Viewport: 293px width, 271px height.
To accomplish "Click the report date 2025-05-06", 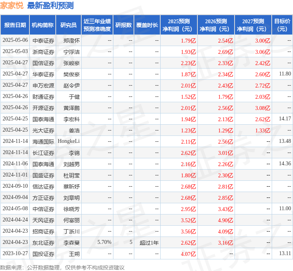I will point(15,40).
